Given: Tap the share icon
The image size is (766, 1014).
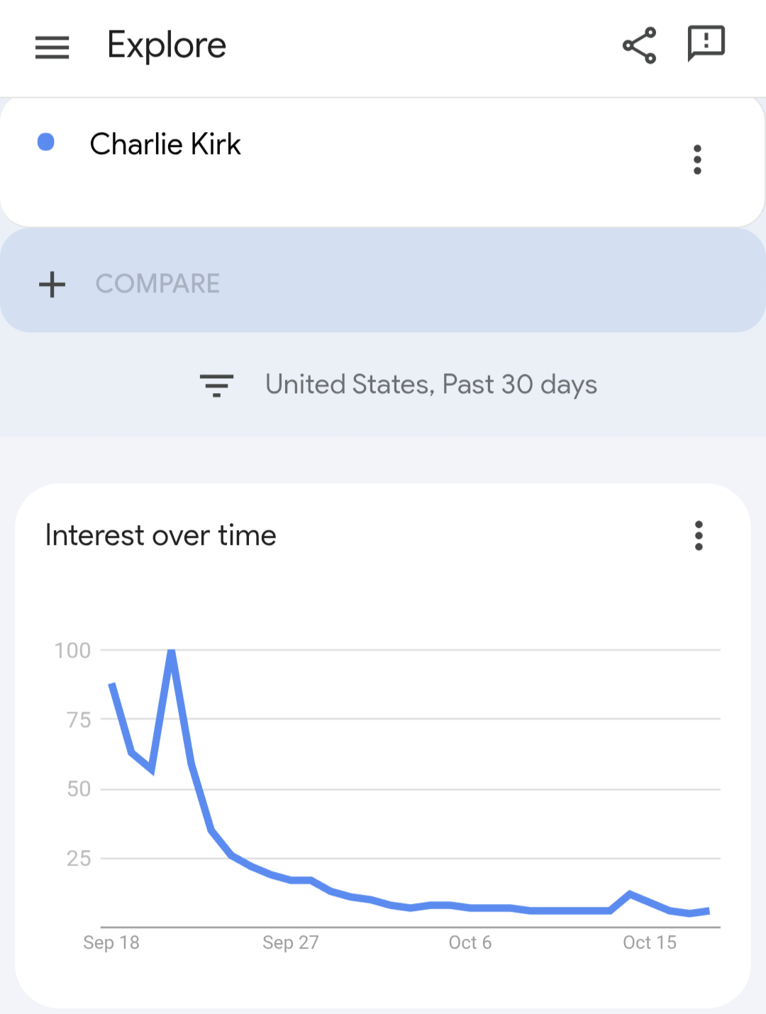Looking at the screenshot, I should [x=639, y=45].
